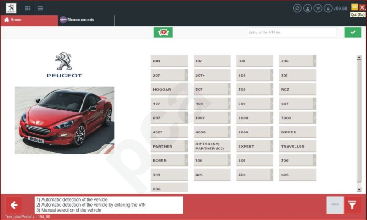Screen dimensions: 367x220
Task: Click the refresh circular arrows icon
Action: coord(297,8)
